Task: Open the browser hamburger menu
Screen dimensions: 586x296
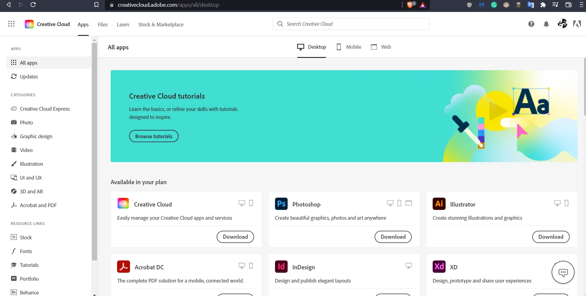Action: 581,5
